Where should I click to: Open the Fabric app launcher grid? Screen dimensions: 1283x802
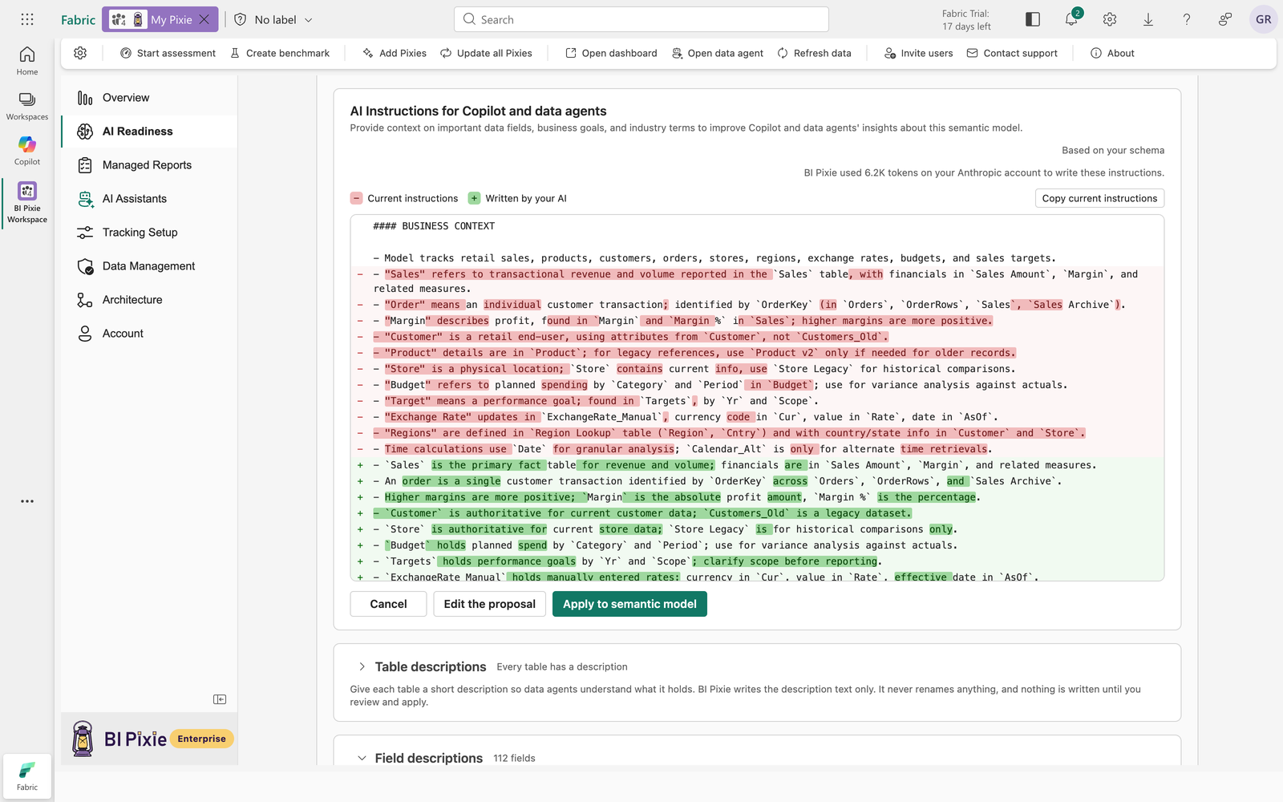(x=27, y=19)
